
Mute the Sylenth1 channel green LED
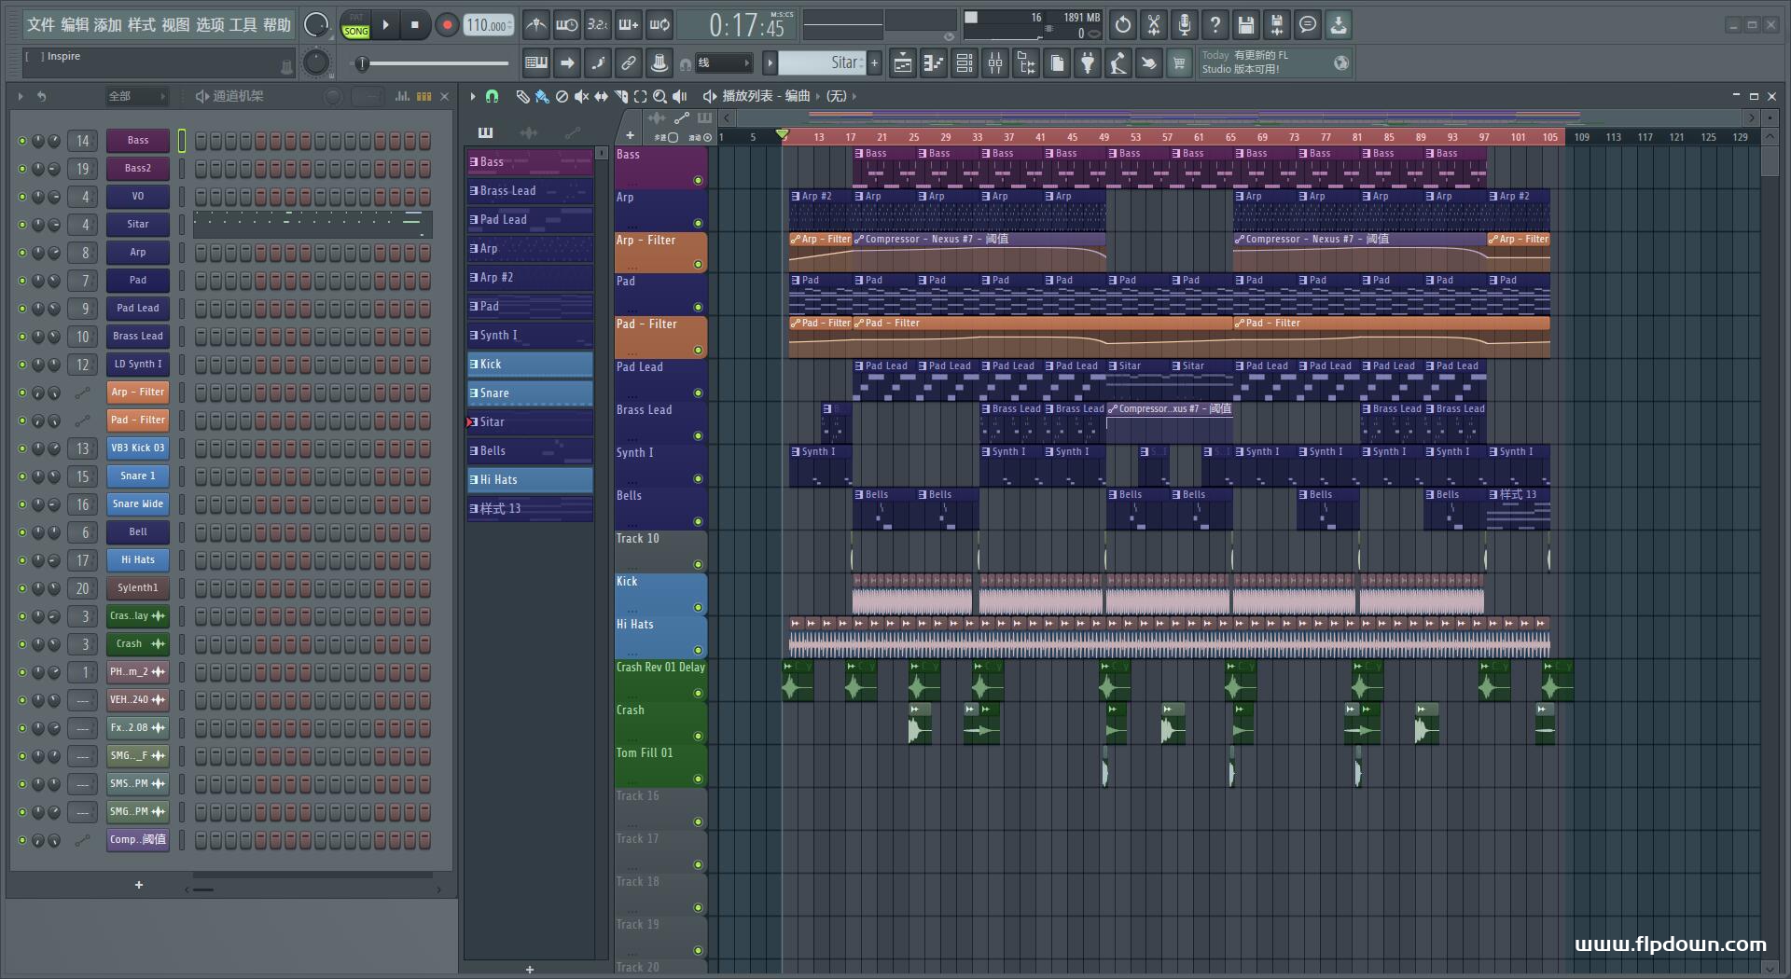tap(22, 588)
